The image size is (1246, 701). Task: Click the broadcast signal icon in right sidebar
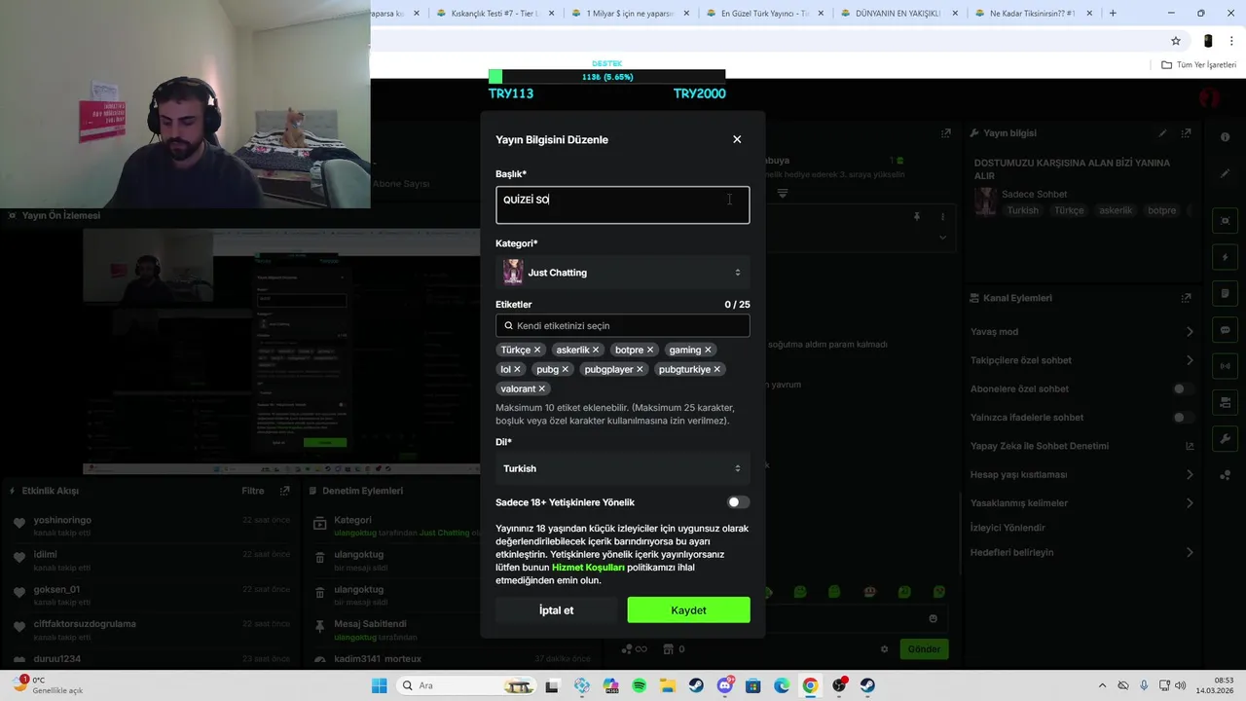pyautogui.click(x=1225, y=367)
